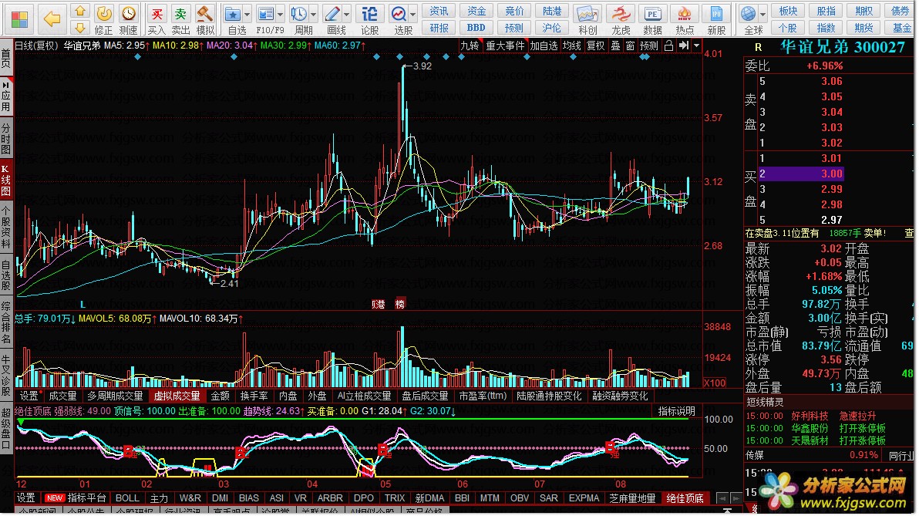The width and height of the screenshot is (919, 516).
Task: Click the 加自选 add-to-favorites button
Action: (x=544, y=46)
